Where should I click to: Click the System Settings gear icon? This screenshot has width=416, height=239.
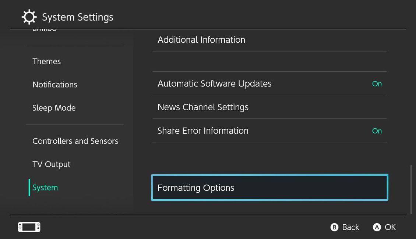click(29, 17)
